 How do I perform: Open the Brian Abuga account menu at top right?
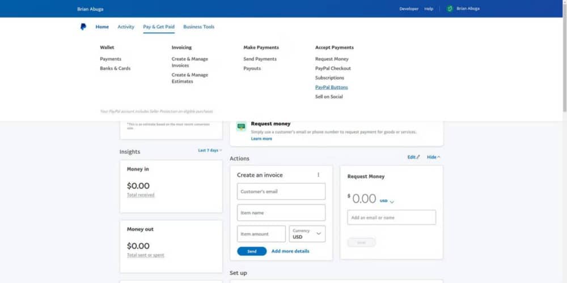468,8
